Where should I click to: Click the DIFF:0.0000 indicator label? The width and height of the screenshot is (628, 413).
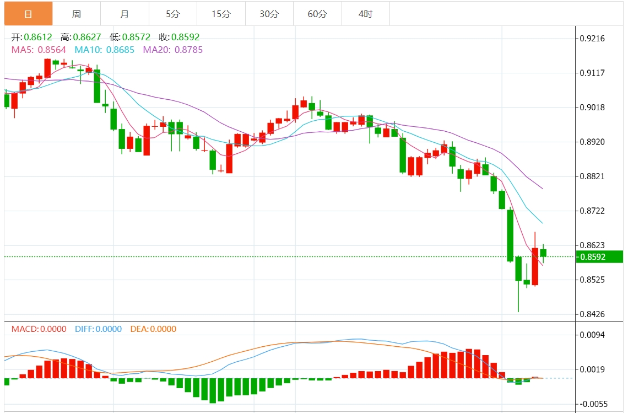tap(98, 329)
